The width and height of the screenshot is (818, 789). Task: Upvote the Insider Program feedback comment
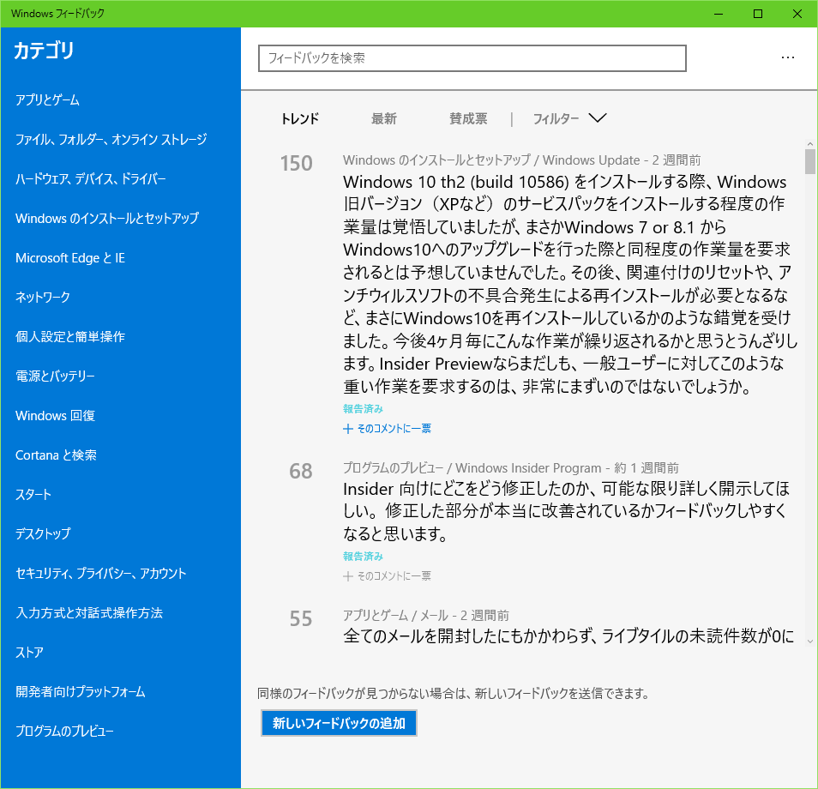387,576
